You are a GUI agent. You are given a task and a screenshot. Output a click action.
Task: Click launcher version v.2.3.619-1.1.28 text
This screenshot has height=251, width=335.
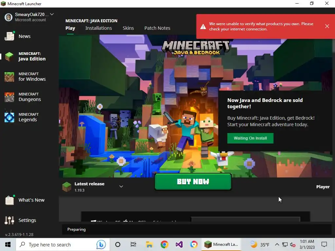point(19,235)
